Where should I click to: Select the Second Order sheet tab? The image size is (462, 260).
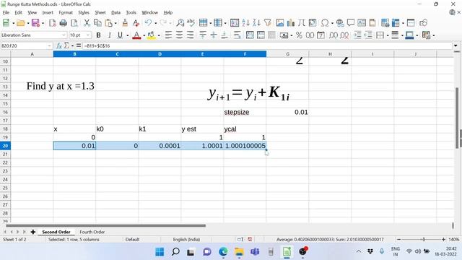pyautogui.click(x=56, y=232)
